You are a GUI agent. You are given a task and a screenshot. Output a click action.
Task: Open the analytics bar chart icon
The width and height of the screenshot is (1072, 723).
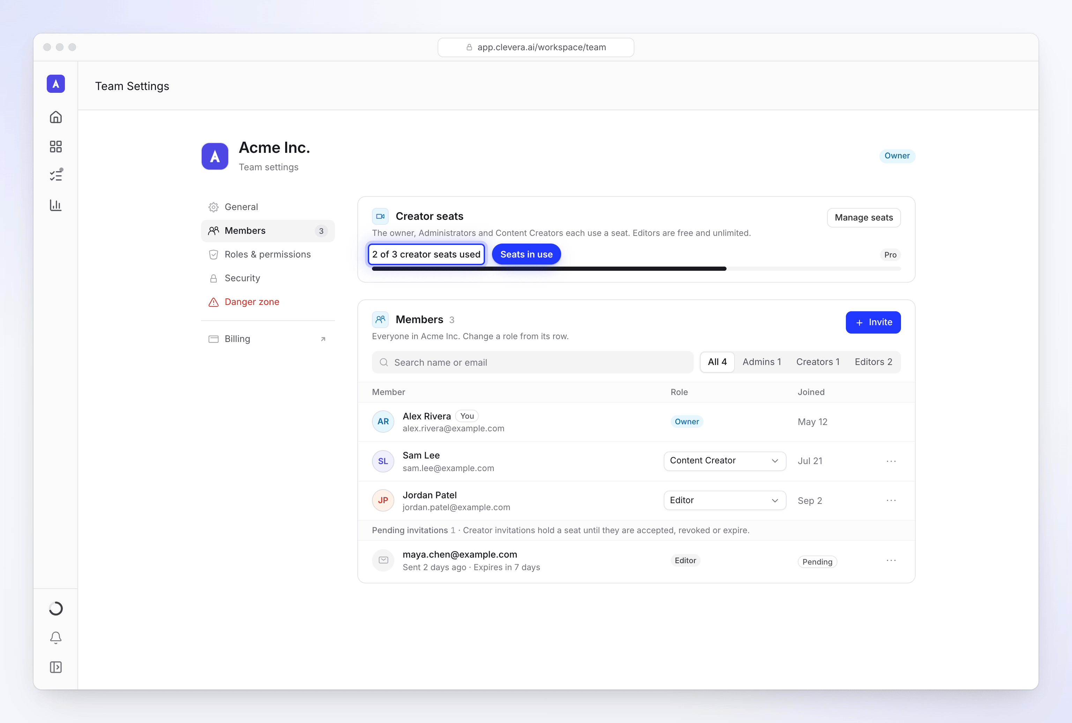click(56, 205)
